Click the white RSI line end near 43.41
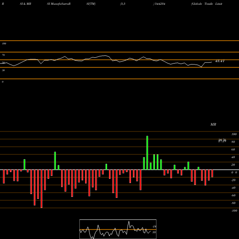Image resolution: width=239 pixels, height=239 pixels. point(211,62)
